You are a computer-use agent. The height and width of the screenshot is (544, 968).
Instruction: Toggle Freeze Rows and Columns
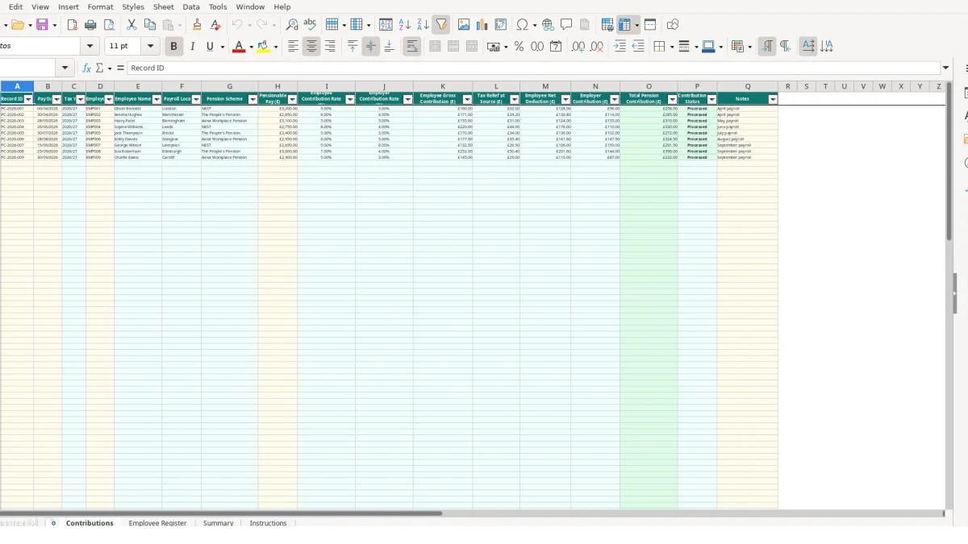click(624, 25)
